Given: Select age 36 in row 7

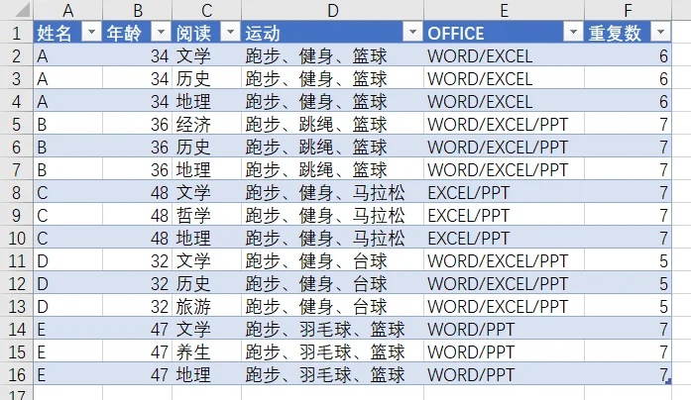Looking at the screenshot, I should pos(138,170).
